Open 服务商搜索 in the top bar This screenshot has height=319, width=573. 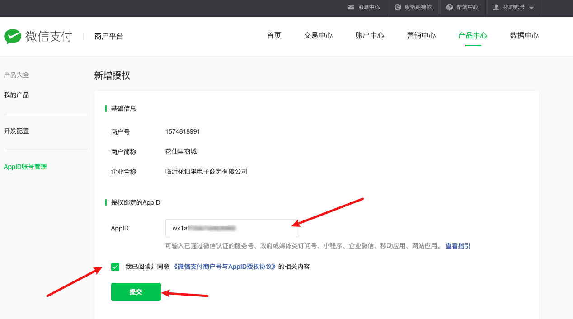coord(418,7)
